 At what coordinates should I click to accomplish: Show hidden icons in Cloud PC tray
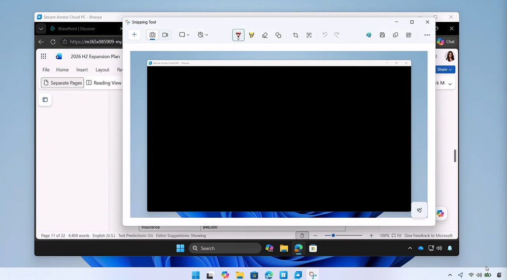(x=410, y=248)
